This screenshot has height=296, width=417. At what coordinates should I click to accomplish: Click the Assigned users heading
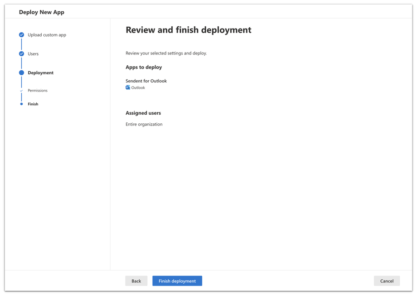point(143,113)
